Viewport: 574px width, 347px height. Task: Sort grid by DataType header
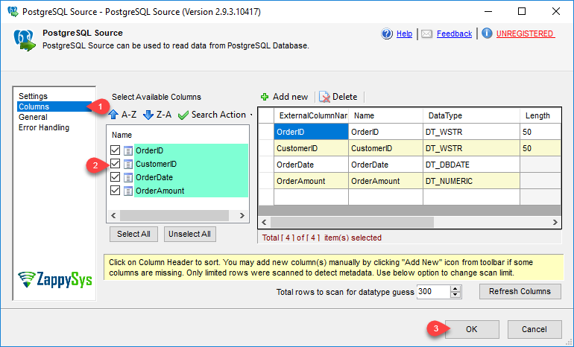click(x=471, y=115)
